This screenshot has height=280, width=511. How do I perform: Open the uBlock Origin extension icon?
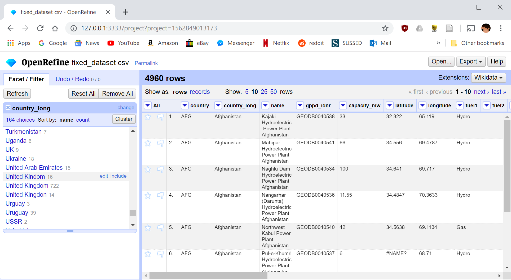point(404,28)
